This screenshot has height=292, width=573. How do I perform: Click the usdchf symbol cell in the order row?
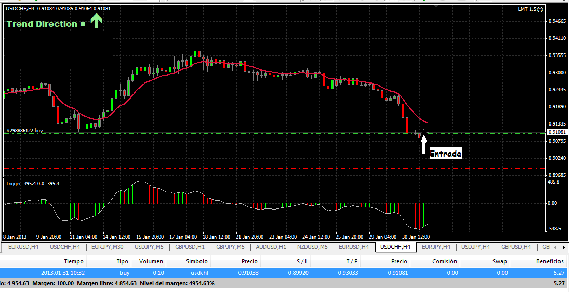199,273
